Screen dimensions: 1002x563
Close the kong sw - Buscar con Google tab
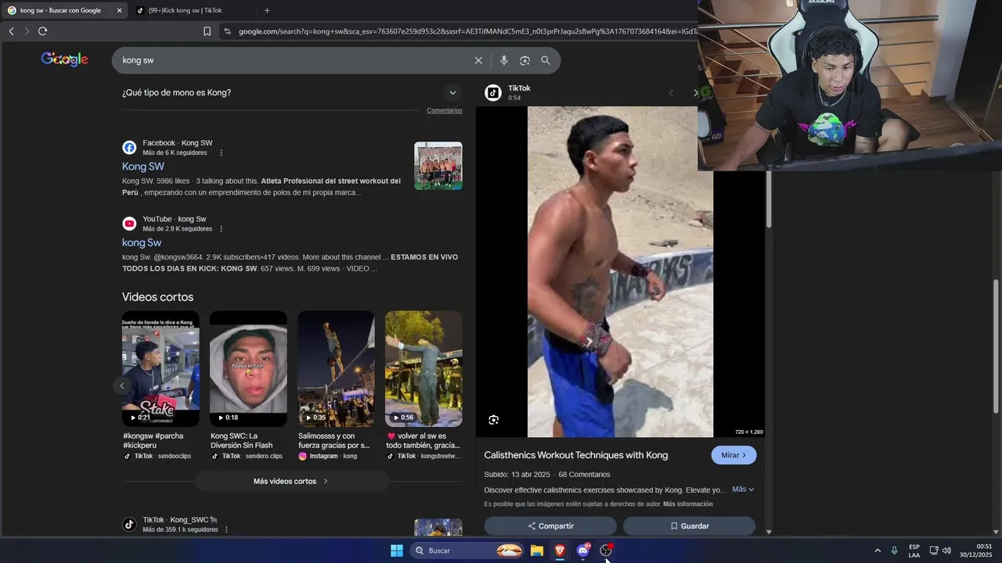pyautogui.click(x=119, y=10)
